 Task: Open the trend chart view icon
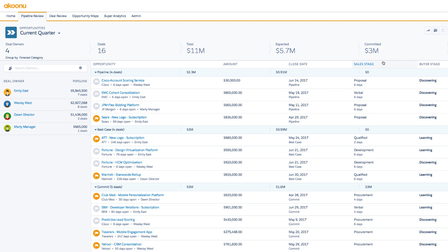pos(428,30)
